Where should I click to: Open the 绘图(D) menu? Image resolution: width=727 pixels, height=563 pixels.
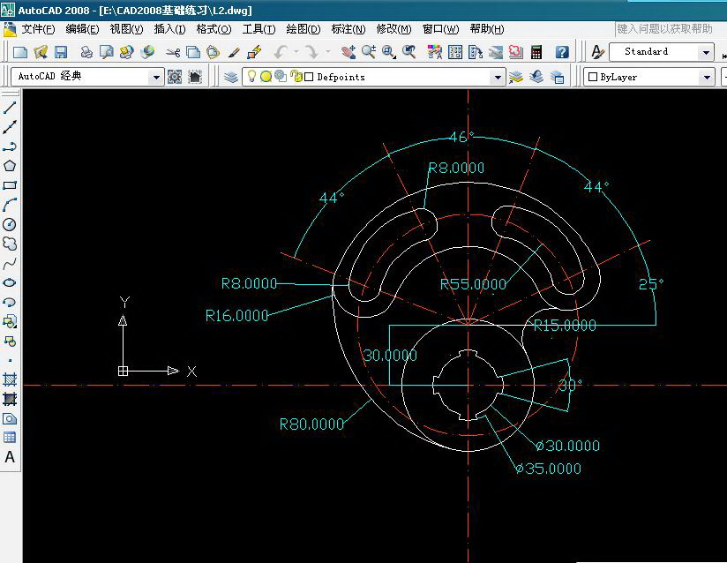click(304, 29)
